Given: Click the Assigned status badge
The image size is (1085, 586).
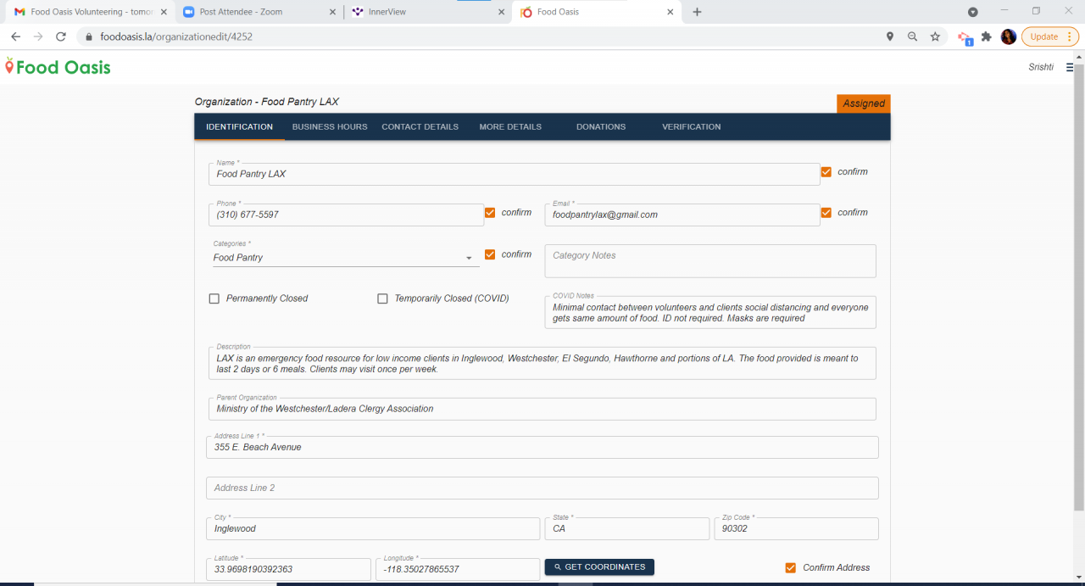Looking at the screenshot, I should 864,103.
